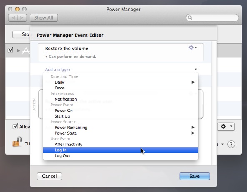The width and height of the screenshot is (247, 192).
Task: Select the Log In trigger
Action: pyautogui.click(x=121, y=150)
